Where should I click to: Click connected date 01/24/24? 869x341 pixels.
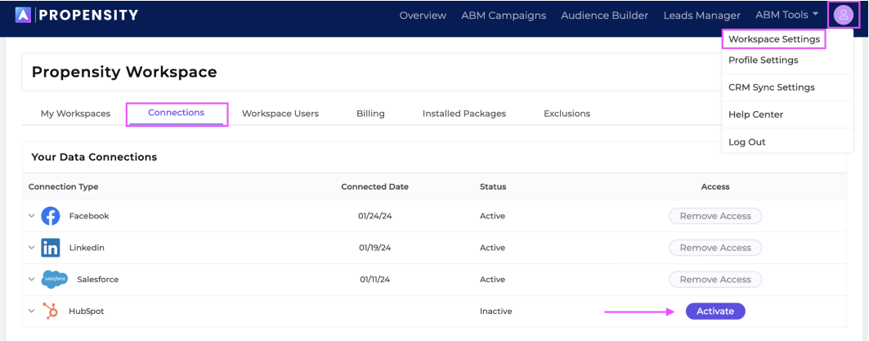pyautogui.click(x=374, y=216)
